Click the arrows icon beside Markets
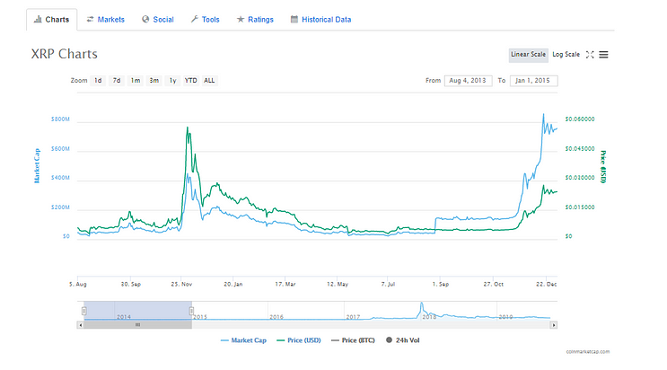Screen dimensions: 667x370 [90, 19]
